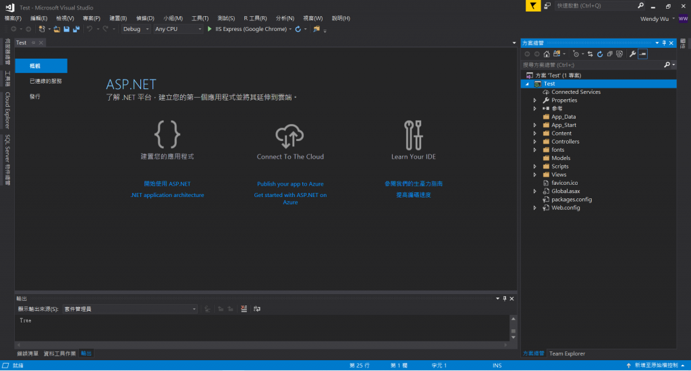
Task: Select favicon.ico in Solution Explorer
Action: click(x=564, y=183)
